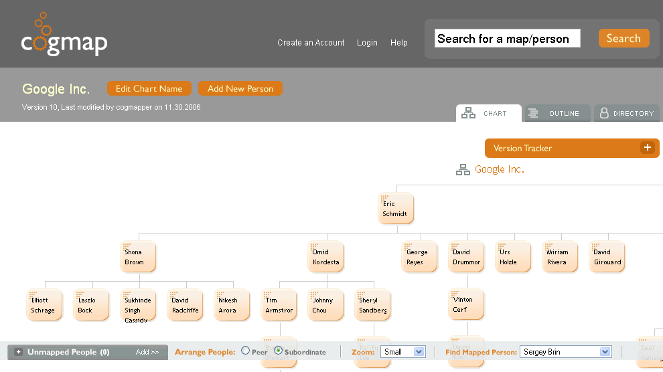Click the grip icon on Eric Schmidt card
The image size is (663, 372).
point(384,198)
